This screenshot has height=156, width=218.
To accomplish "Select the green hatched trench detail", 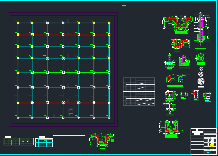I will (x=184, y=61).
